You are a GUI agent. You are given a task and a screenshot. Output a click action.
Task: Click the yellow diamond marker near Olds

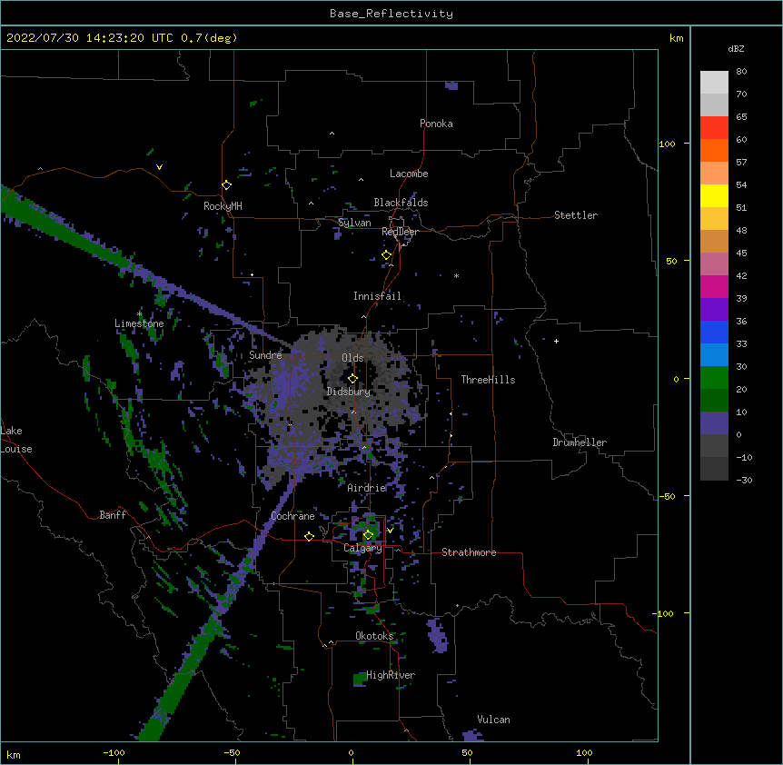352,378
